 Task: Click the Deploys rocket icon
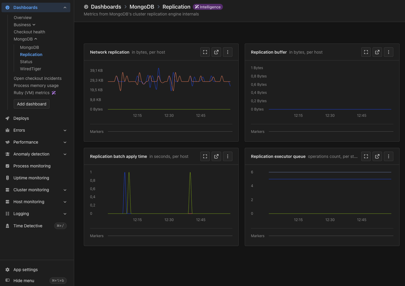pyautogui.click(x=7, y=118)
